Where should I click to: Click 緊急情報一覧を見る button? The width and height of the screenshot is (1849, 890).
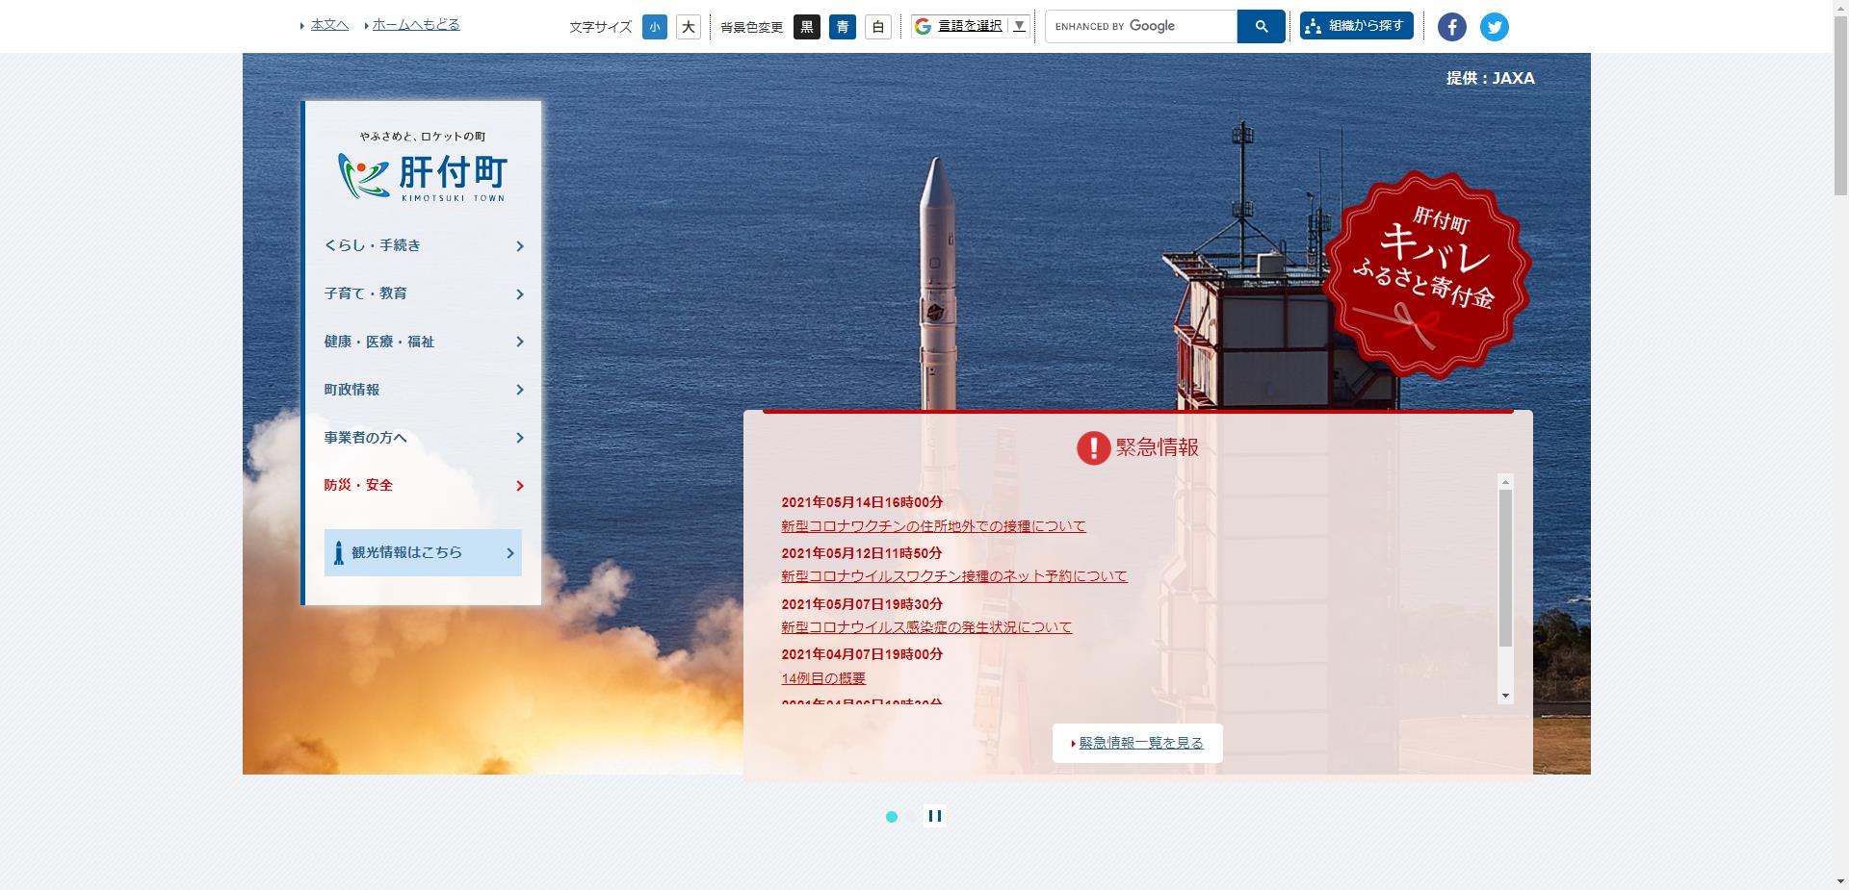pos(1137,743)
